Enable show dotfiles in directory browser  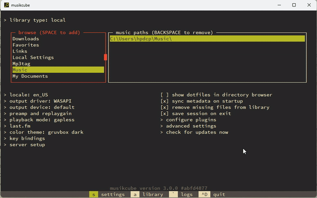(216, 95)
